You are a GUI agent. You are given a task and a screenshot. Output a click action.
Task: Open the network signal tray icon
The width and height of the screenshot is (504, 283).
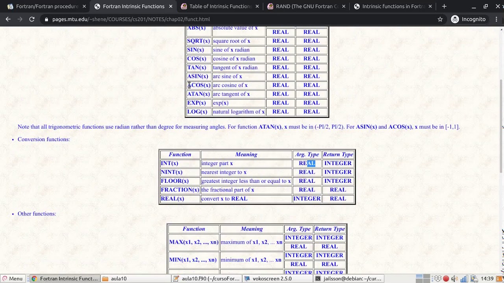pos(464,279)
